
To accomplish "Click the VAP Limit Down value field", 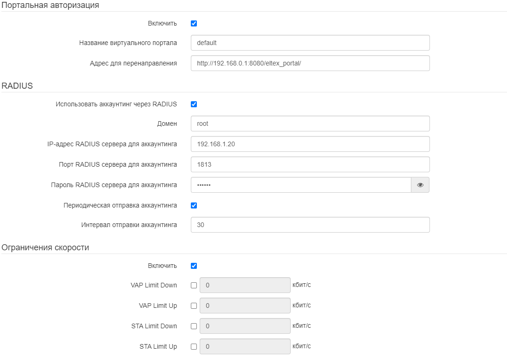I will pos(245,286).
